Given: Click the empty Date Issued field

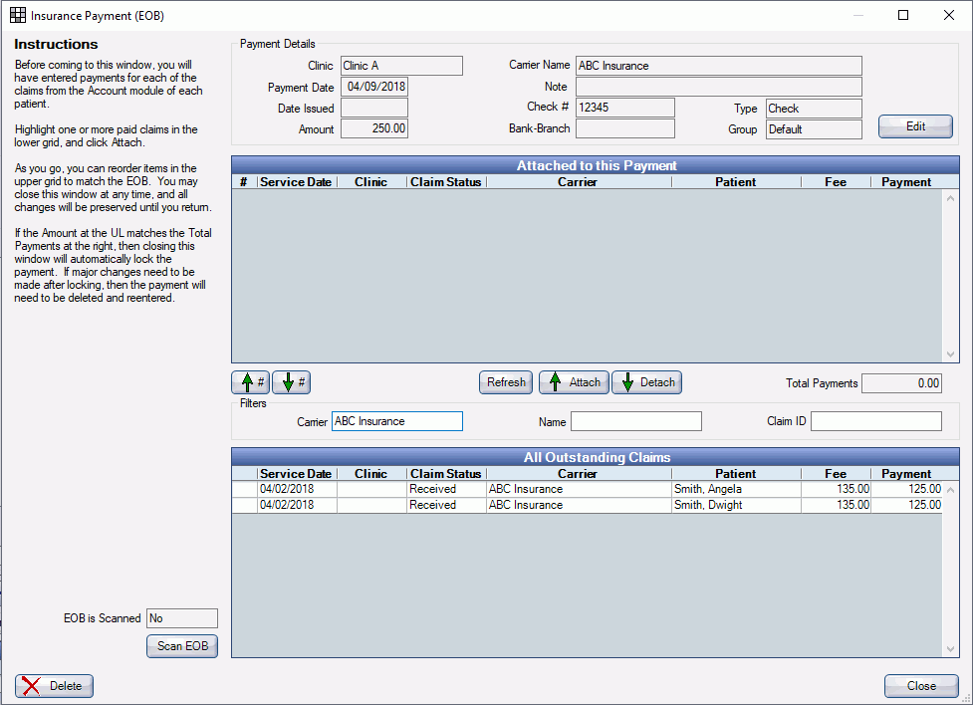Looking at the screenshot, I should (374, 108).
